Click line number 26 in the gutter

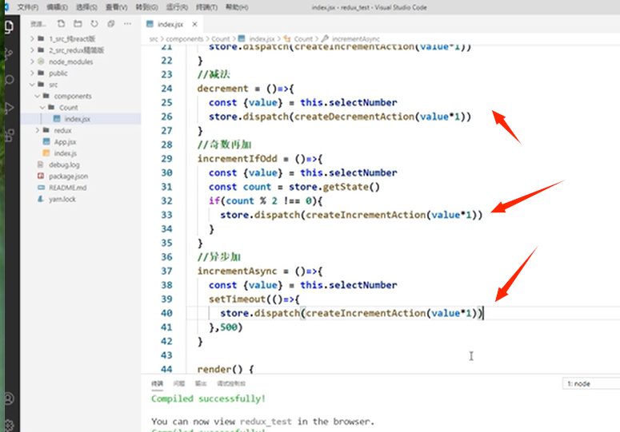(166, 117)
